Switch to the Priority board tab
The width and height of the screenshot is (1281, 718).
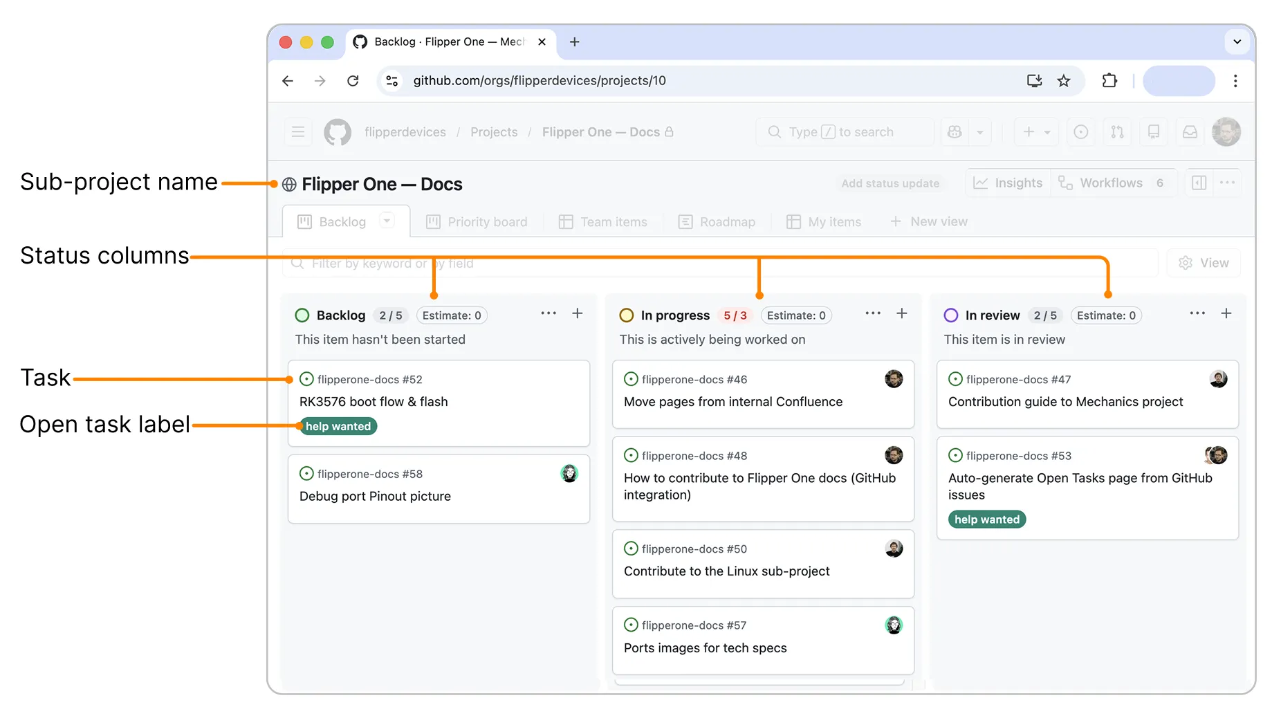coord(477,222)
